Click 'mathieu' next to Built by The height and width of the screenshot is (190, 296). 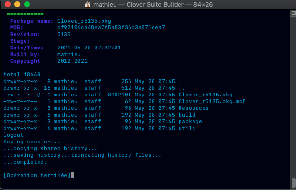click(x=69, y=55)
